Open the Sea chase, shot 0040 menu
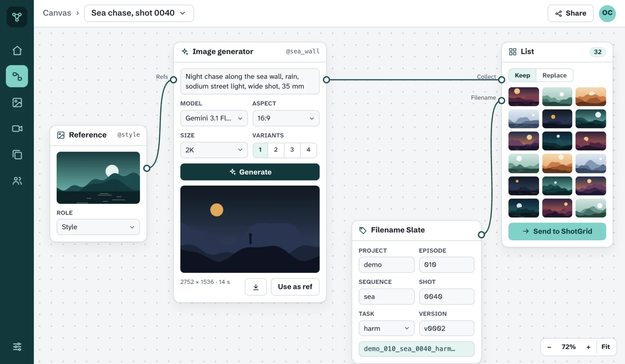Image resolution: width=625 pixels, height=364 pixels. pyautogui.click(x=139, y=13)
